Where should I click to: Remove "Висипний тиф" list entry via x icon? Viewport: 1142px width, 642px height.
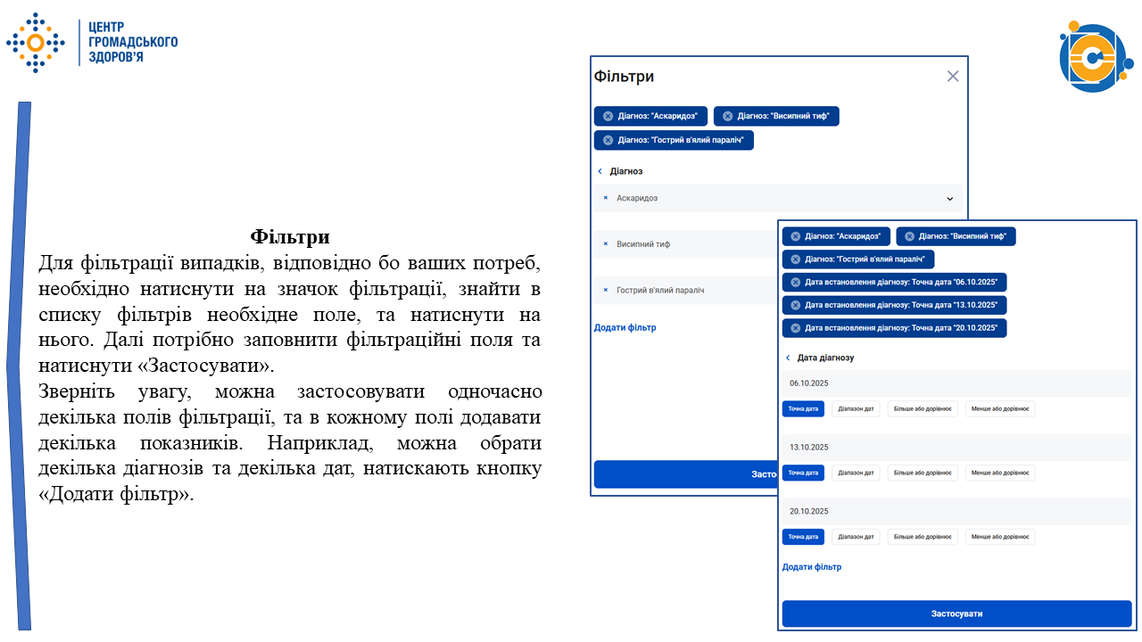pyautogui.click(x=605, y=243)
